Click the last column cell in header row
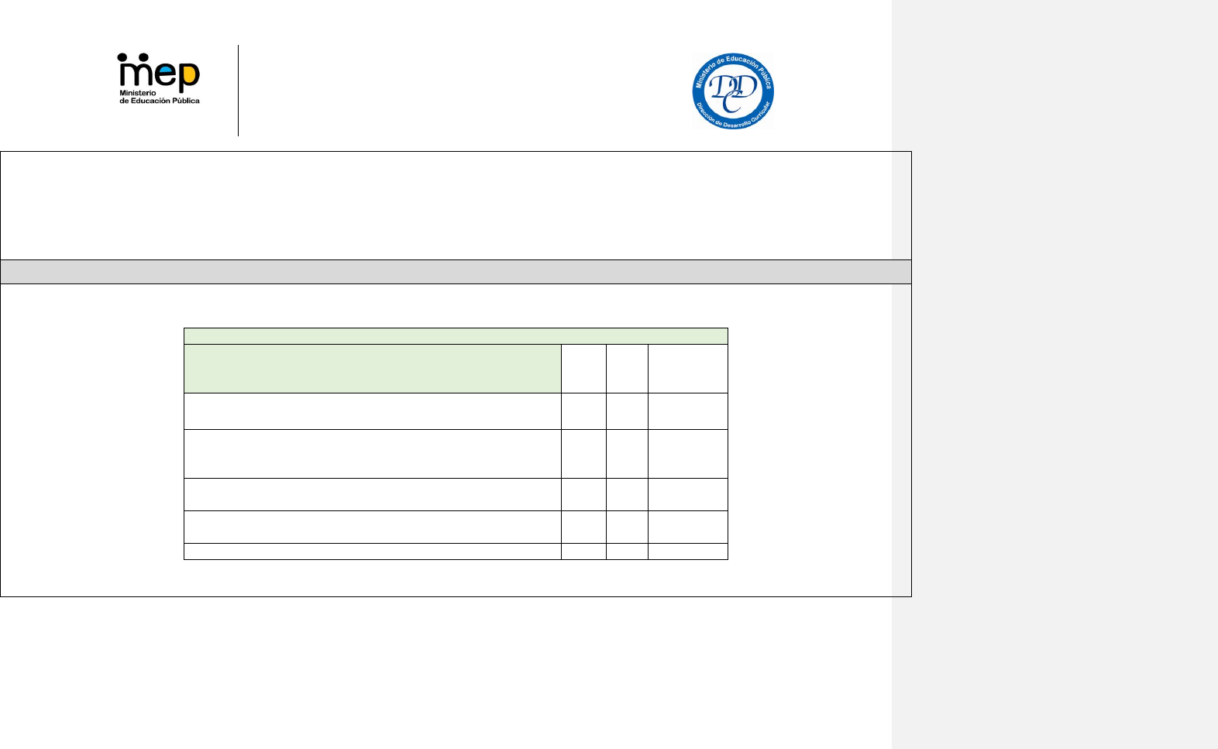This screenshot has width=1218, height=749. point(687,369)
